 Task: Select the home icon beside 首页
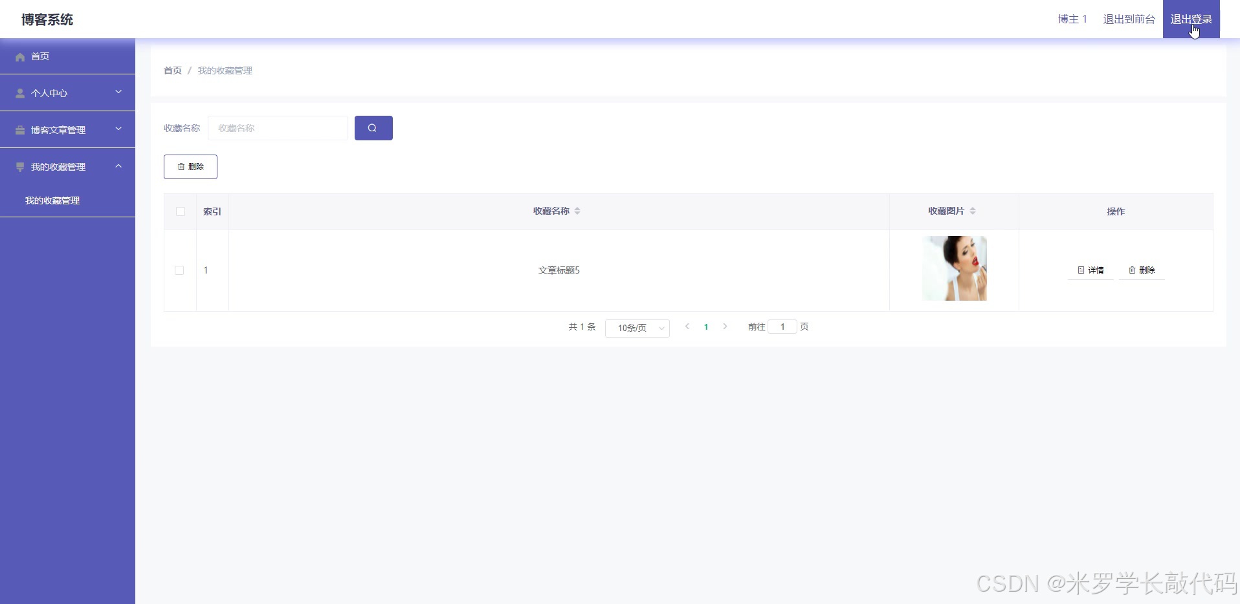(20, 57)
